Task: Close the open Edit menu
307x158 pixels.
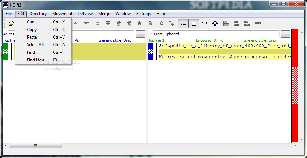Action: tap(20, 14)
